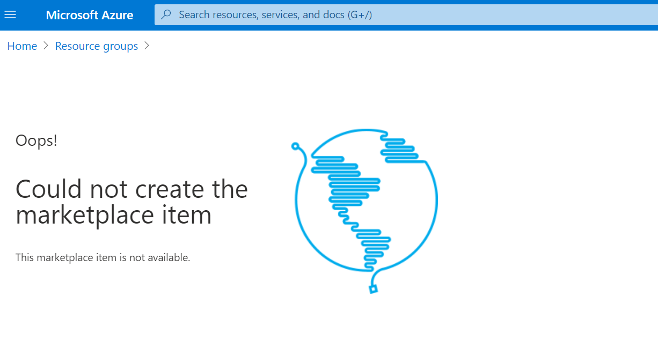This screenshot has height=356, width=658.
Task: Click the globe error illustration
Action: [x=365, y=211]
